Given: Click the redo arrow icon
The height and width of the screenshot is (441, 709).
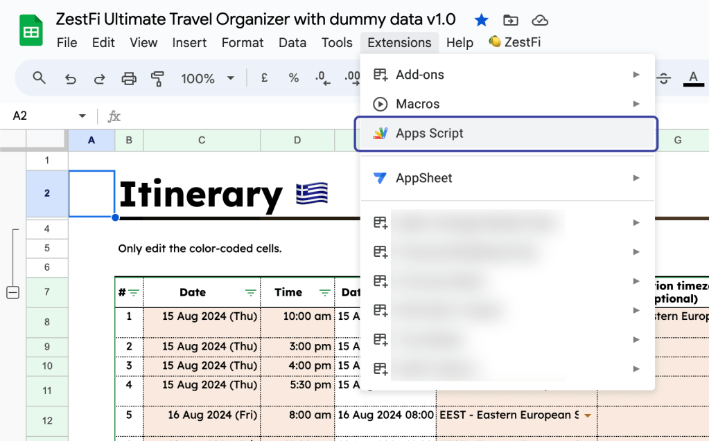Looking at the screenshot, I should point(100,78).
